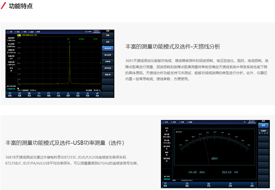Open the 峰值 peak icon
The image size is (275, 190).
(49, 94)
